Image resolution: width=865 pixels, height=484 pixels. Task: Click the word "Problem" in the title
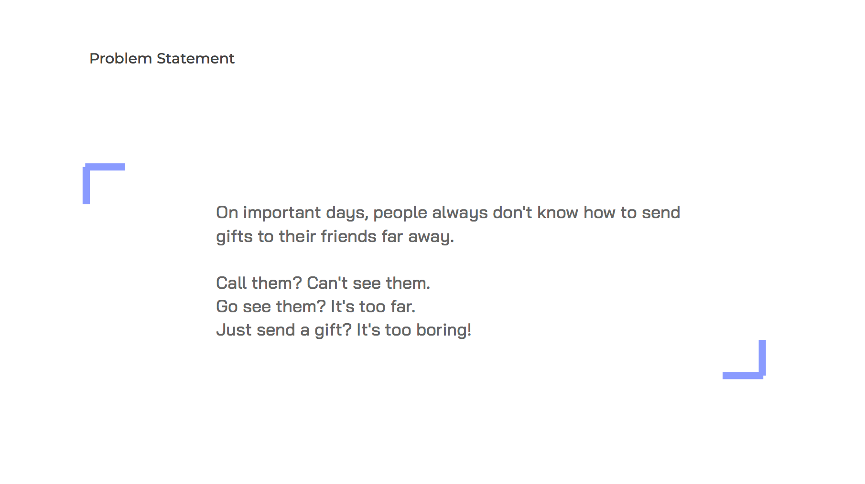(x=120, y=59)
